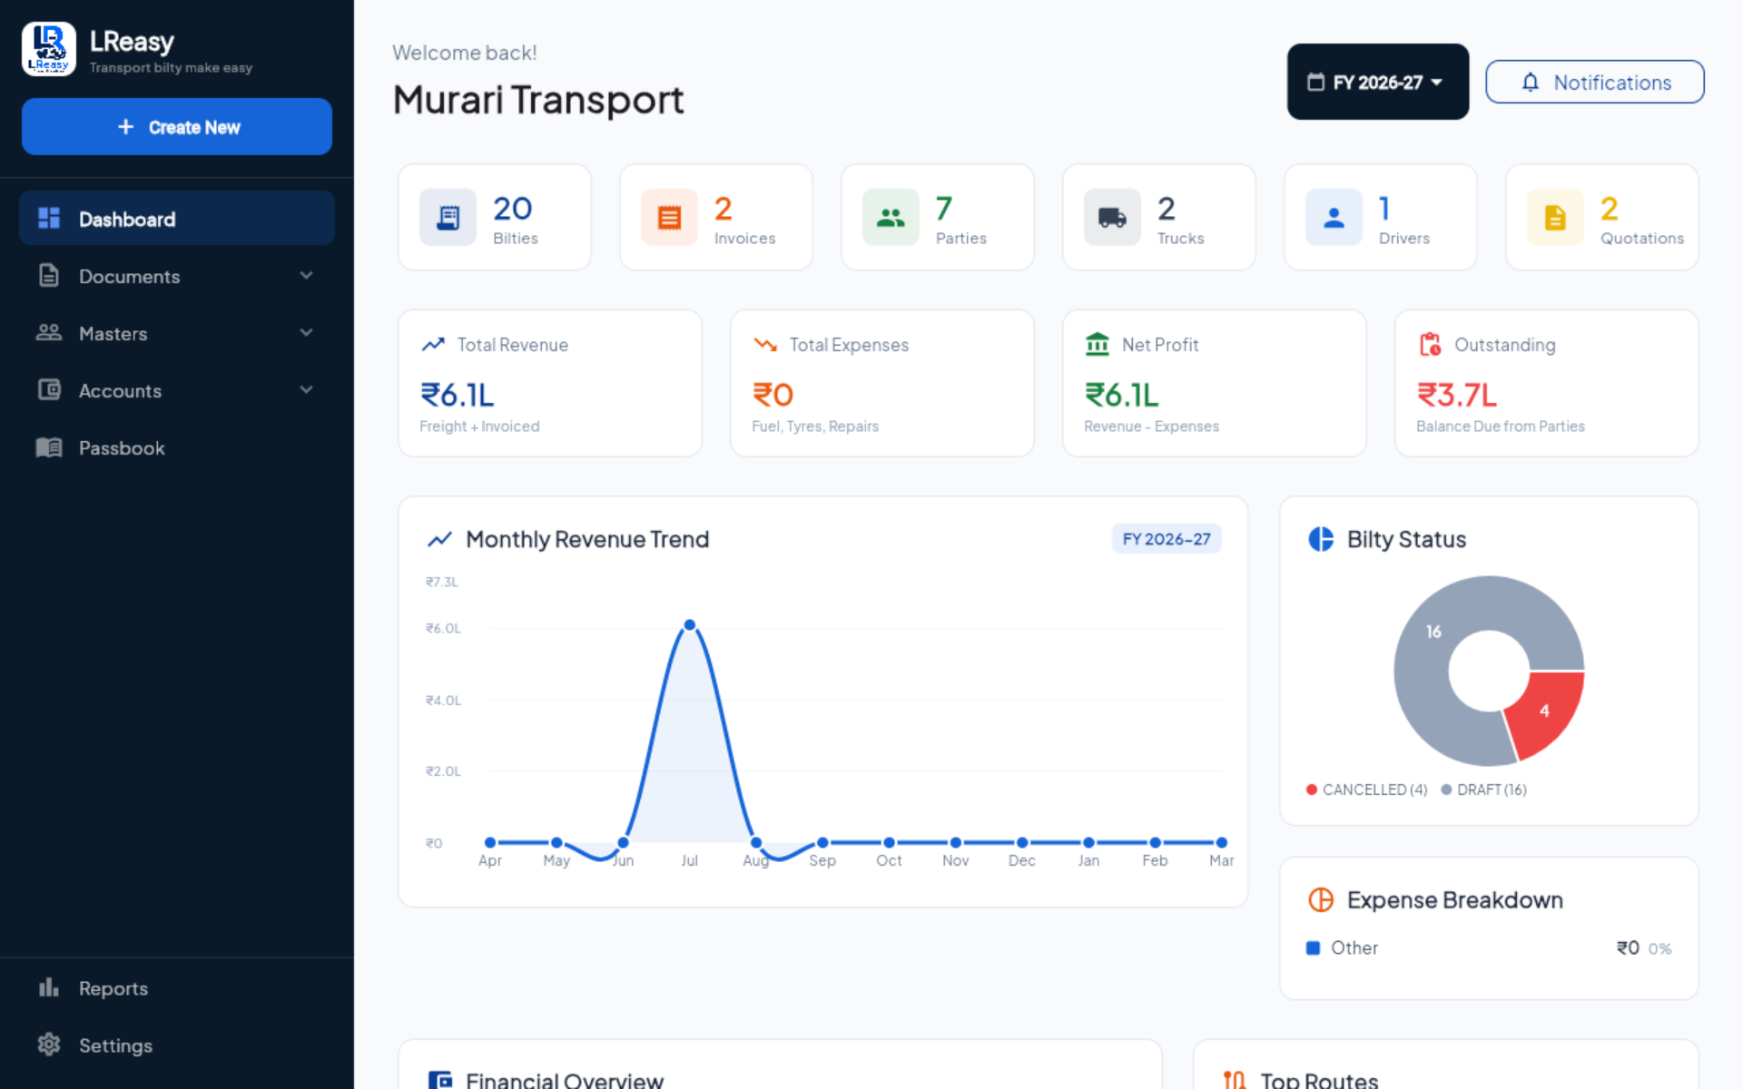Click the Bilty Status pie icon
This screenshot has width=1743, height=1089.
(1321, 539)
